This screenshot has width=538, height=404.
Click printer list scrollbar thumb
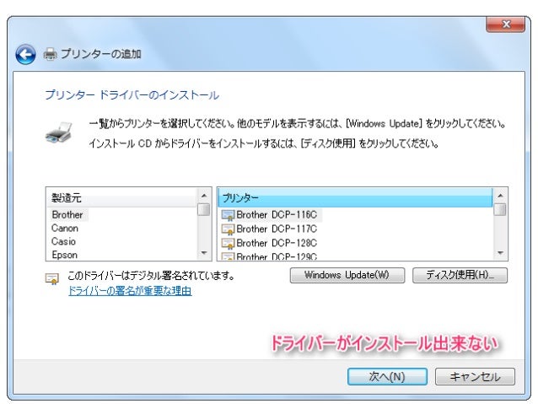pos(500,209)
